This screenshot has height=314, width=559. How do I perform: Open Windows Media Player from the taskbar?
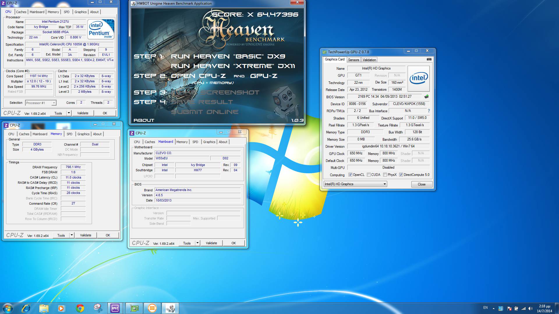click(x=61, y=308)
